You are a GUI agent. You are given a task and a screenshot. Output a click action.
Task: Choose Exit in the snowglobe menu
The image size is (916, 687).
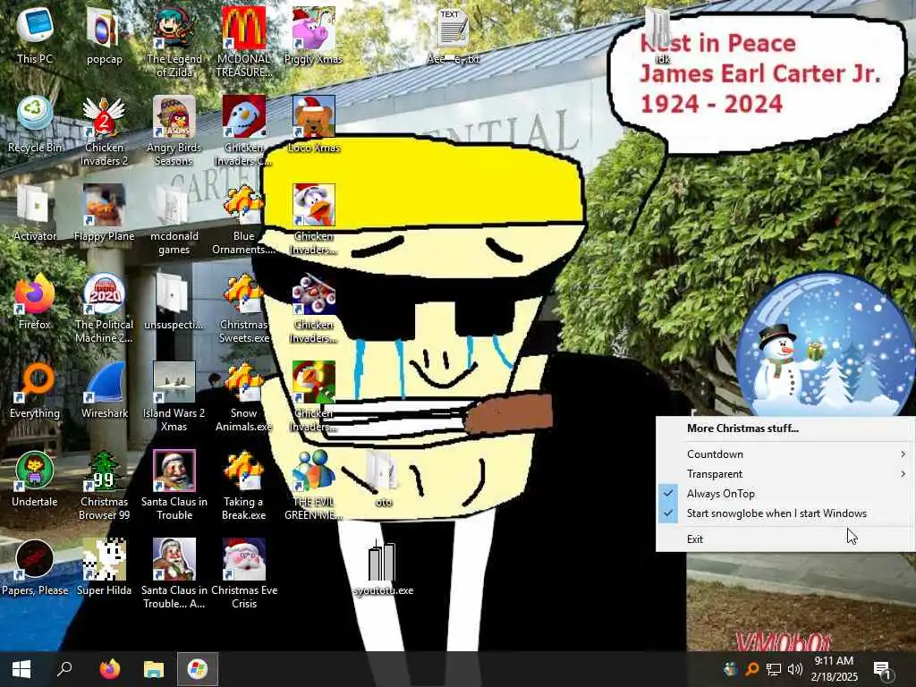785,539
